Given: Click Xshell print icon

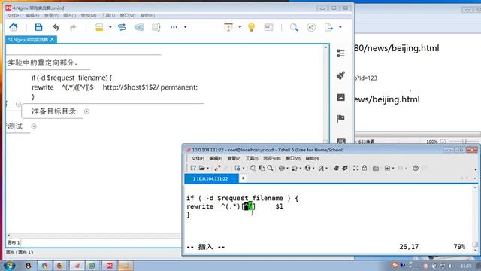Looking at the screenshot, I should click(x=281, y=168).
